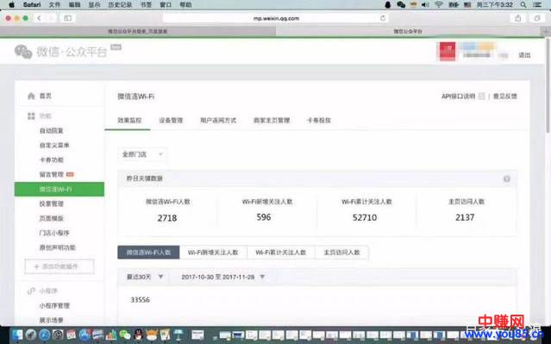The image size is (551, 344).
Task: Open Calendar from the Dock
Action: pos(72,335)
